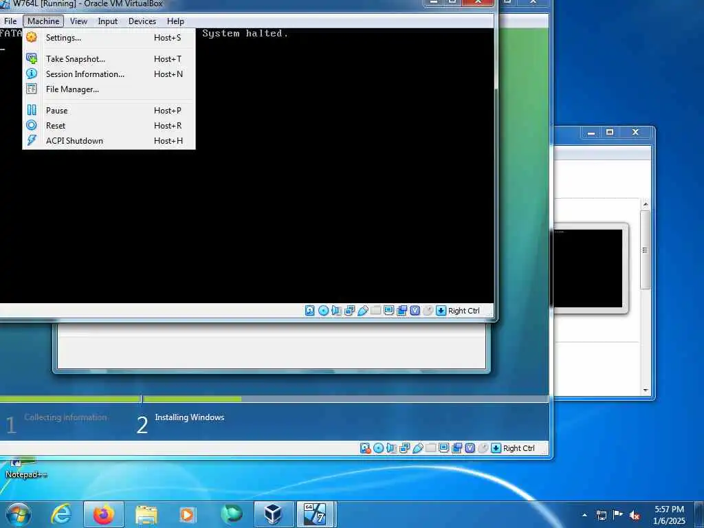Launch Internet Explorer from the taskbar
Image resolution: width=704 pixels, height=528 pixels.
(x=61, y=514)
